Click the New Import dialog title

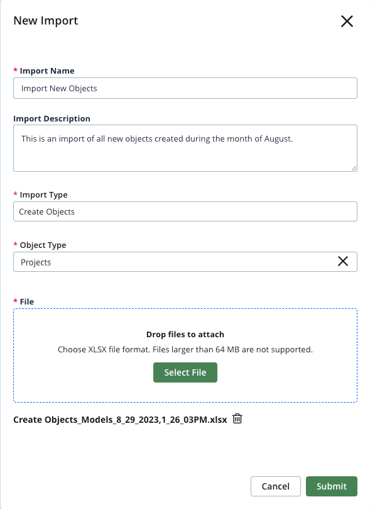[x=45, y=21]
